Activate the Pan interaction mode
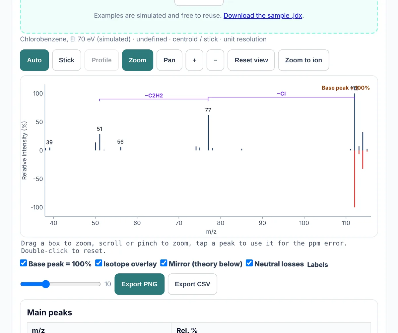Screen dimensions: 398x333 169,60
